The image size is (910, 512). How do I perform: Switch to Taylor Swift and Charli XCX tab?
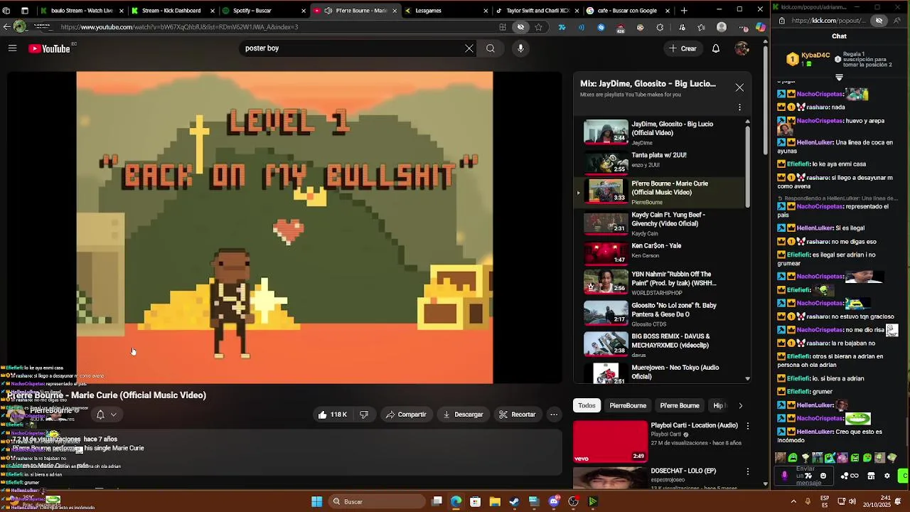coord(537,11)
